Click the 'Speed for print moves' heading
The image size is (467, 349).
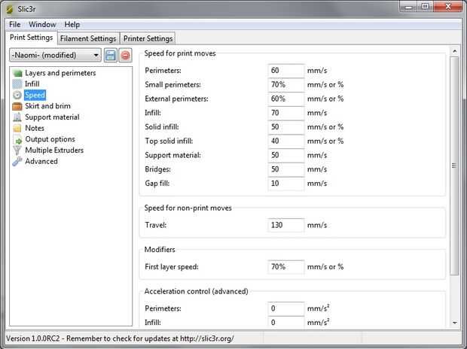[x=180, y=53]
